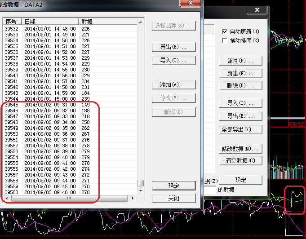This screenshot has height=239, width=306.
Task: Click the 添加(A)... button
Action: coord(174,84)
